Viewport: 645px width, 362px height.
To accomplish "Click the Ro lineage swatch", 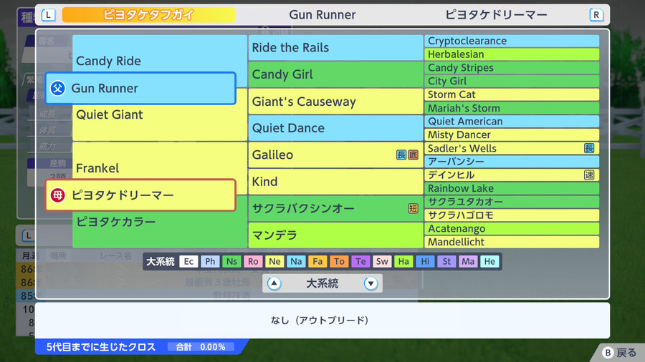I will [253, 261].
